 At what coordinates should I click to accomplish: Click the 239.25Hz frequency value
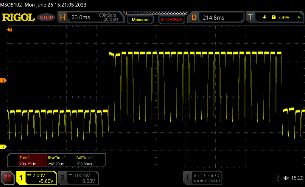click(x=28, y=164)
